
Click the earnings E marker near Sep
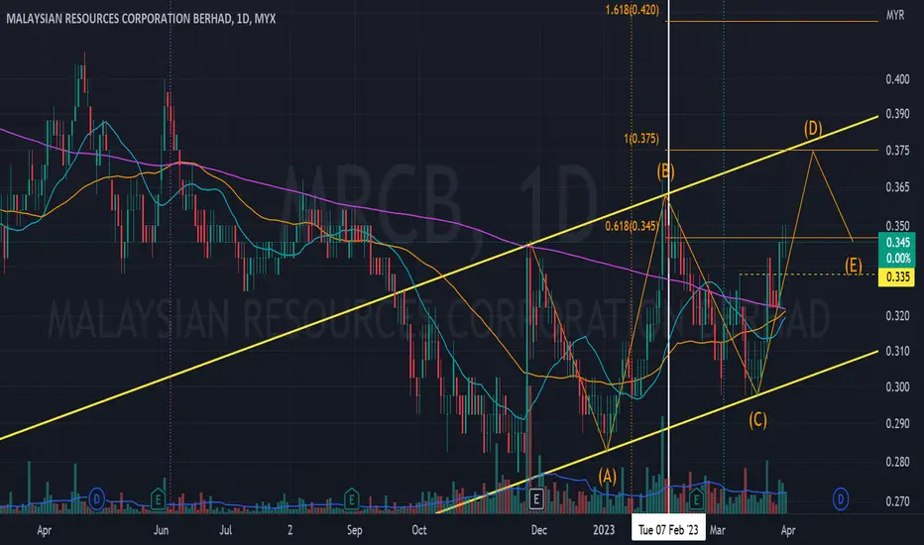pyautogui.click(x=351, y=499)
